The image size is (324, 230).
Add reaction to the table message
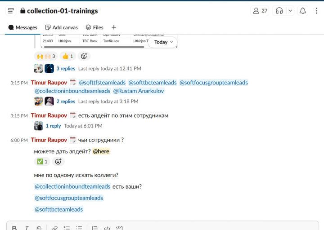click(84, 56)
